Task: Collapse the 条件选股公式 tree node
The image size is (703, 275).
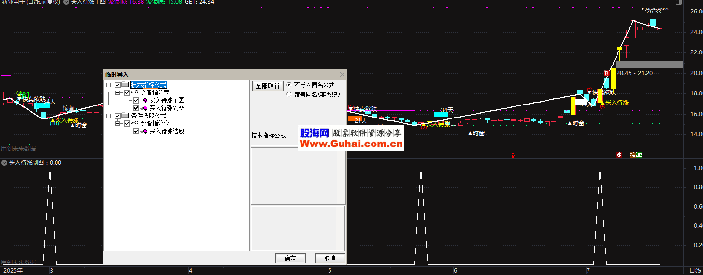Action: 109,116
